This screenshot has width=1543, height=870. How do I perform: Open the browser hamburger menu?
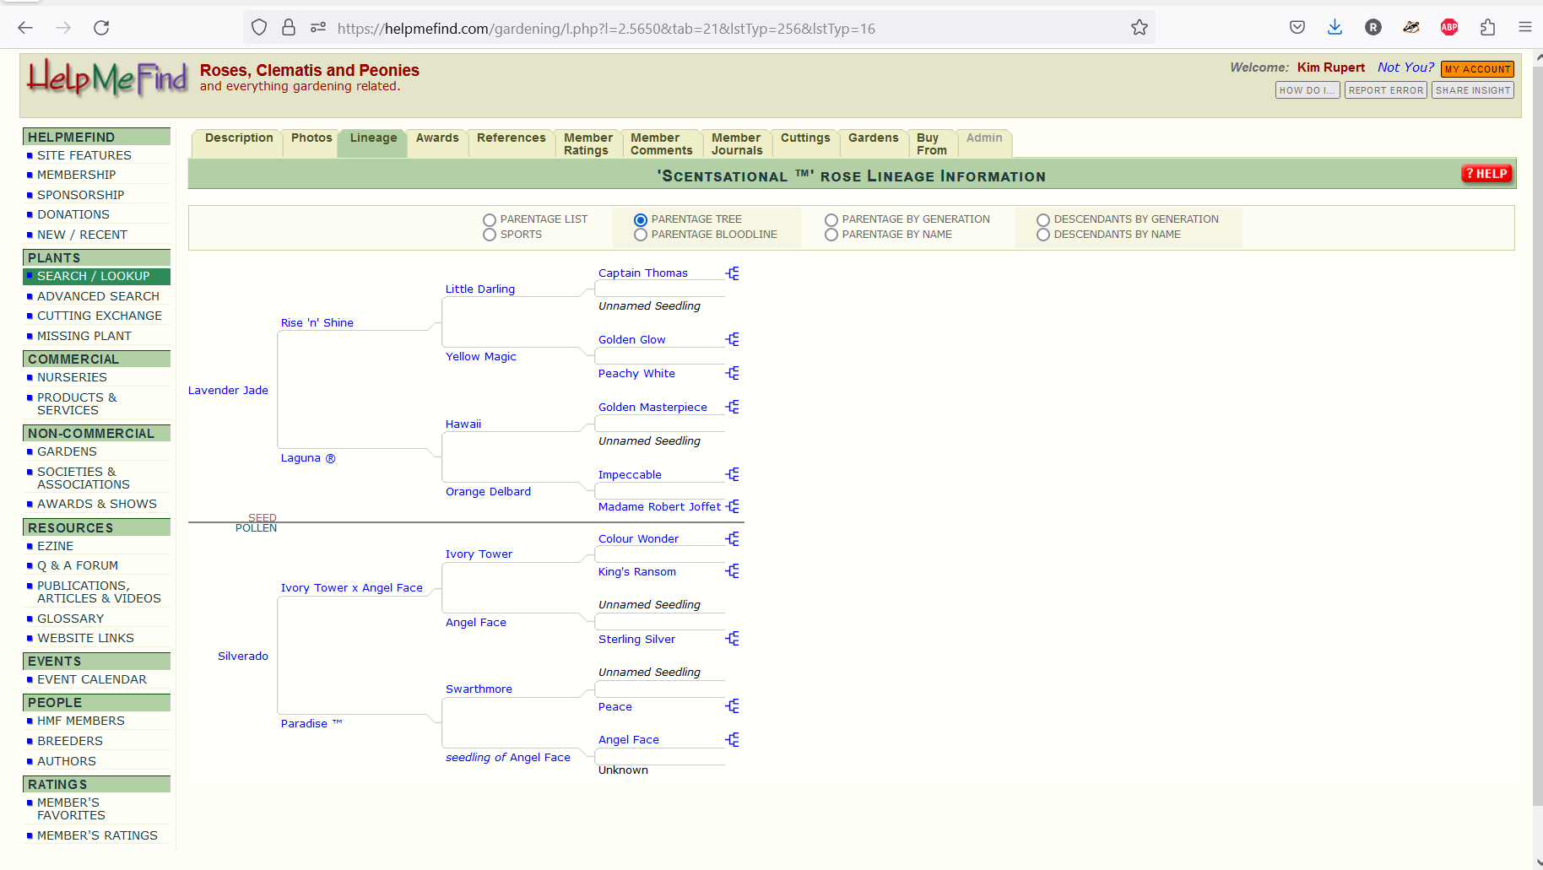coord(1524,28)
